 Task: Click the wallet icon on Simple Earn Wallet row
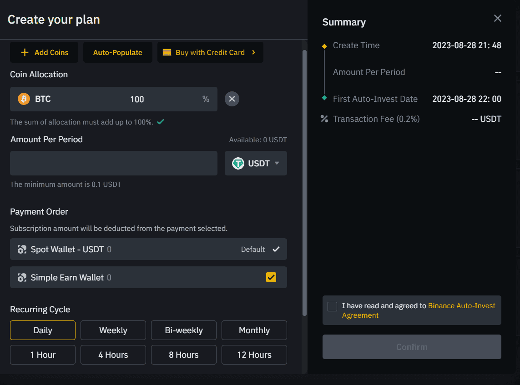coord(22,277)
